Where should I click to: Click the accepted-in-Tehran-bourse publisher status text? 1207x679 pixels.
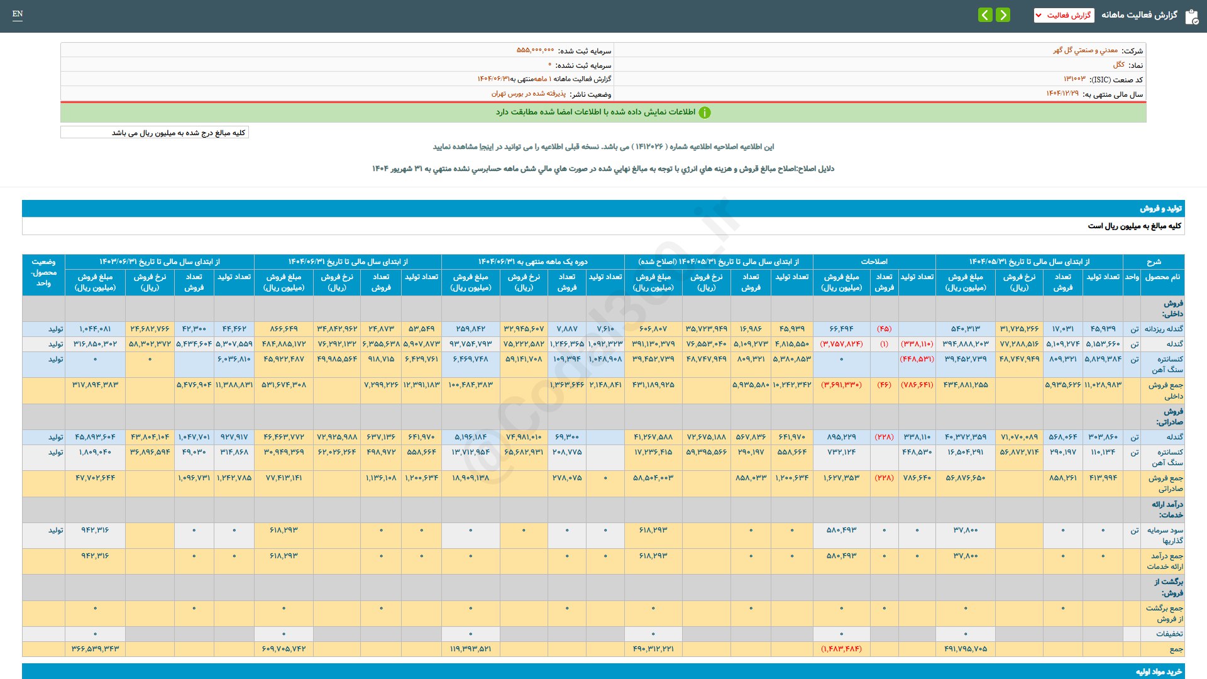528,94
